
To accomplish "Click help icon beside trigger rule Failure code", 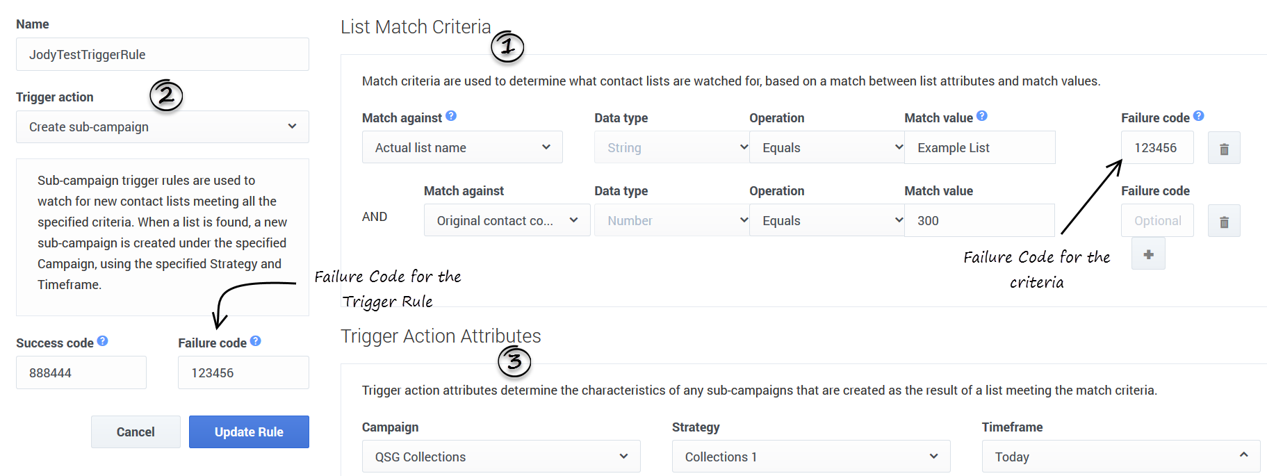I will coord(255,340).
